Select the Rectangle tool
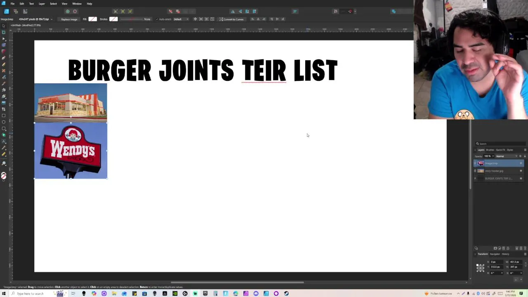The height and width of the screenshot is (297, 528). click(x=4, y=115)
